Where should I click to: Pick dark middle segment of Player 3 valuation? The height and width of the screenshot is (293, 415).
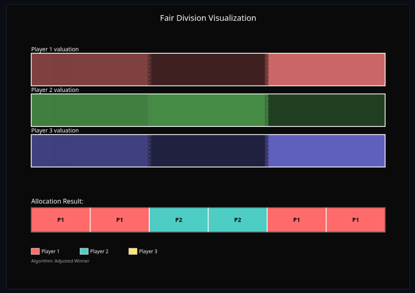pyautogui.click(x=208, y=151)
